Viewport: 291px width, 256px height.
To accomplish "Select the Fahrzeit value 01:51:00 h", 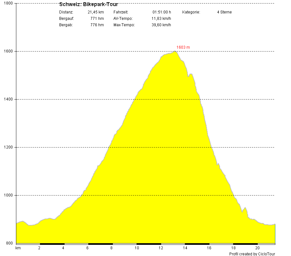I will click(161, 12).
